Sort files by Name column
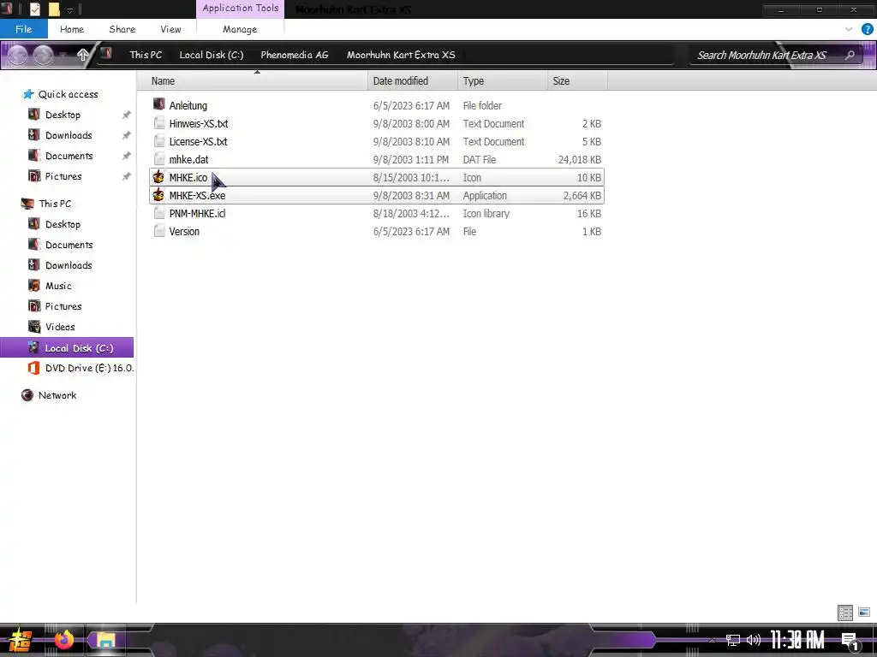Screen dimensions: 877x657 (x=253, y=81)
